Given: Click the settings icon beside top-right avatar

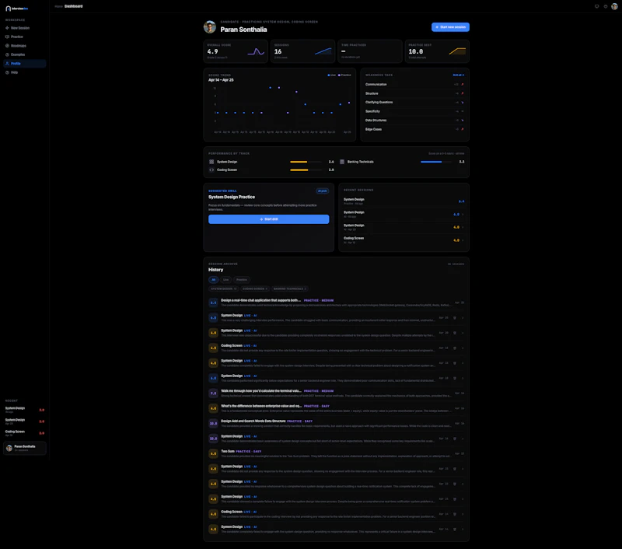Looking at the screenshot, I should pyautogui.click(x=606, y=6).
